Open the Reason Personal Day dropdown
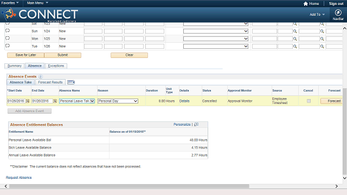This screenshot has height=195, width=347. 118,101
